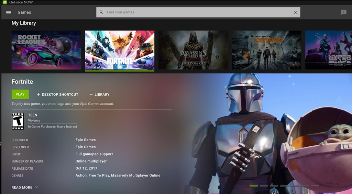Clear the search field with X
This screenshot has height=194, width=352.
(295, 13)
